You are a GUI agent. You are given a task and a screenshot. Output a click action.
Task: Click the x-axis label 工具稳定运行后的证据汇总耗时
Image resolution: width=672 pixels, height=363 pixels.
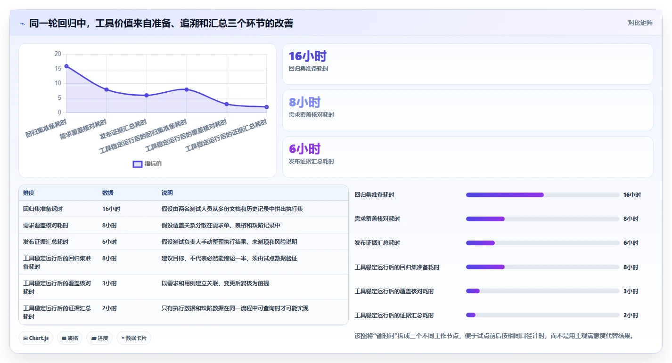(227, 135)
